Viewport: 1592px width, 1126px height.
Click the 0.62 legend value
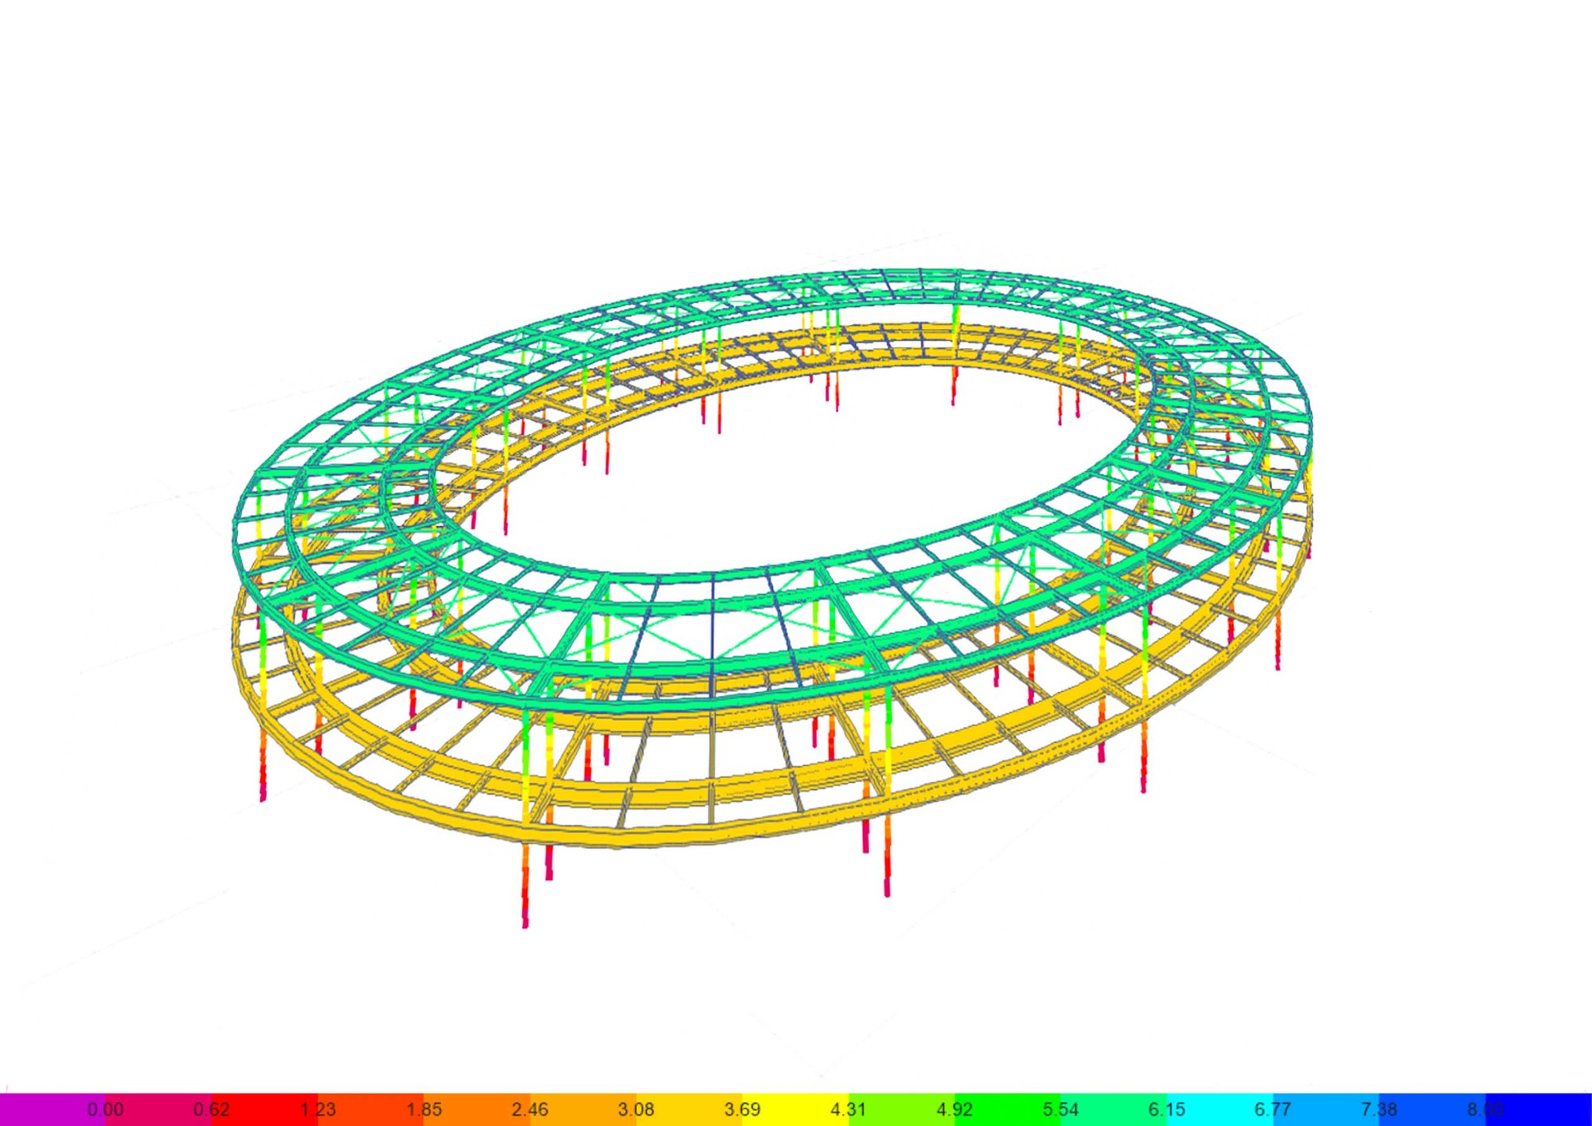click(x=211, y=1109)
